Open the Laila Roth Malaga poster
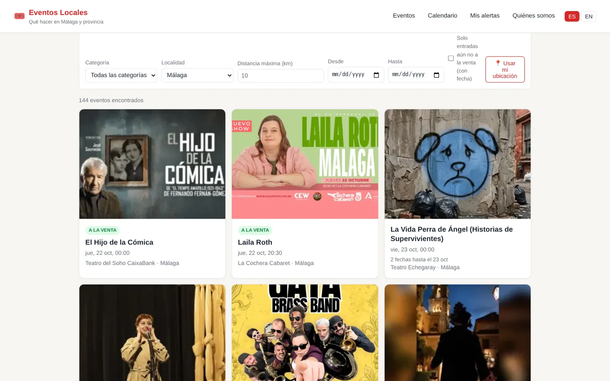This screenshot has height=381, width=610. (305, 164)
